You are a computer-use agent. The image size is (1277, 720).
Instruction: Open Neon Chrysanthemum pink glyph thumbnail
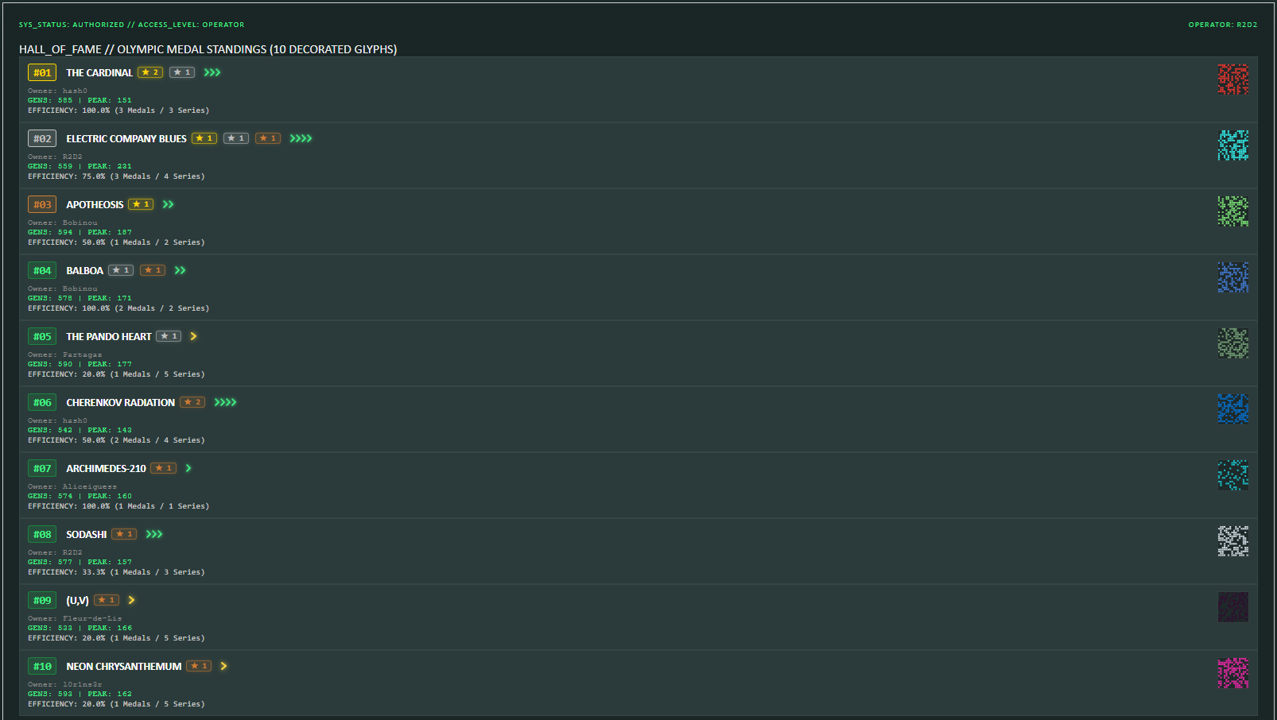click(1232, 673)
